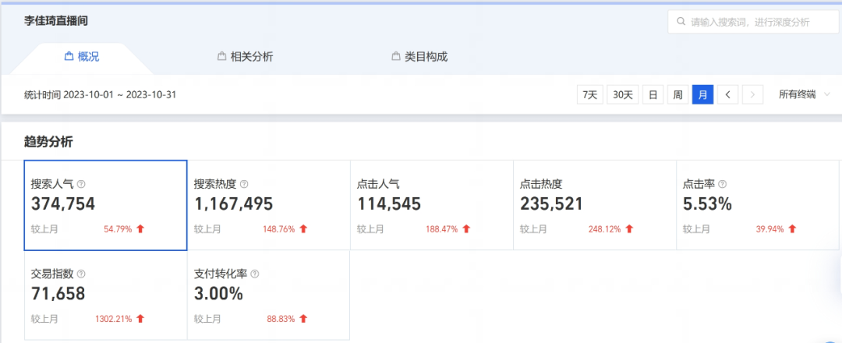The height and width of the screenshot is (343, 842).
Task: Click the help icon next to 搜索人气
Action: [x=81, y=184]
